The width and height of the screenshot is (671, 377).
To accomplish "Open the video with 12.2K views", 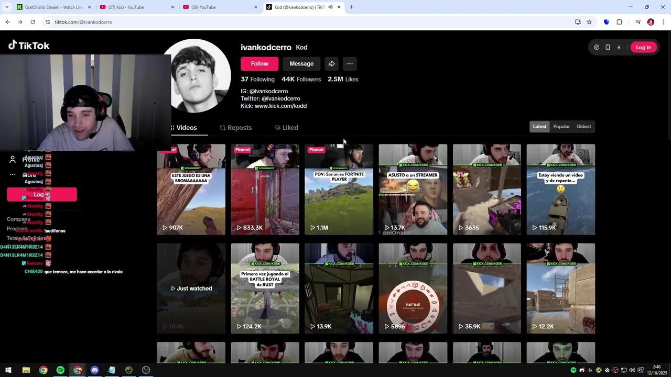I will [561, 289].
